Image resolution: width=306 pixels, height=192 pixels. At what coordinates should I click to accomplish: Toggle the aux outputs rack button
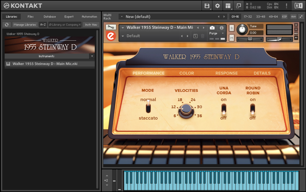[293, 17]
